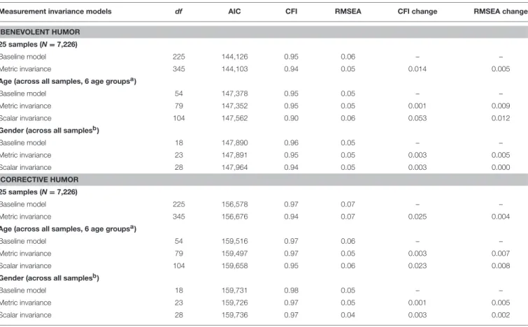Click the 'CFI' column header

292,11
